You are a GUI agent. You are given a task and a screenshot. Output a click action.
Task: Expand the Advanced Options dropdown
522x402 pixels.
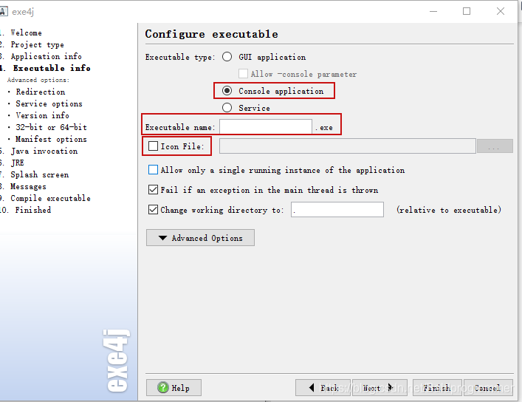point(200,238)
